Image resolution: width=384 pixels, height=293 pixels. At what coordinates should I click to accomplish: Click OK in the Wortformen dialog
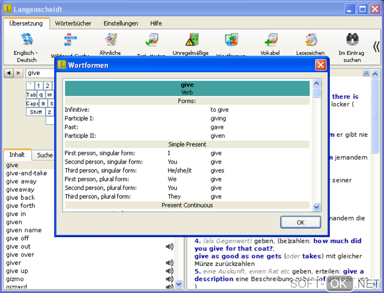click(300, 223)
